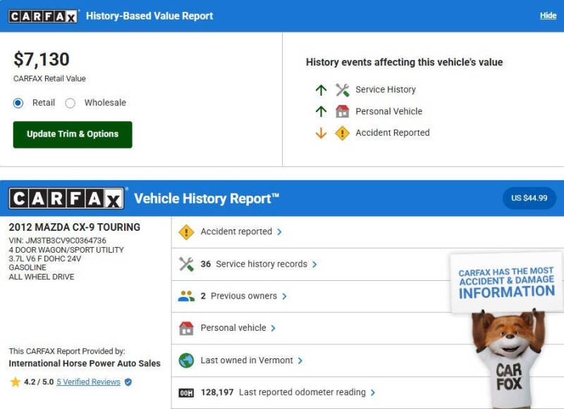The image size is (564, 409).
Task: Click the personal vehicle house icon in list
Action: click(x=186, y=328)
